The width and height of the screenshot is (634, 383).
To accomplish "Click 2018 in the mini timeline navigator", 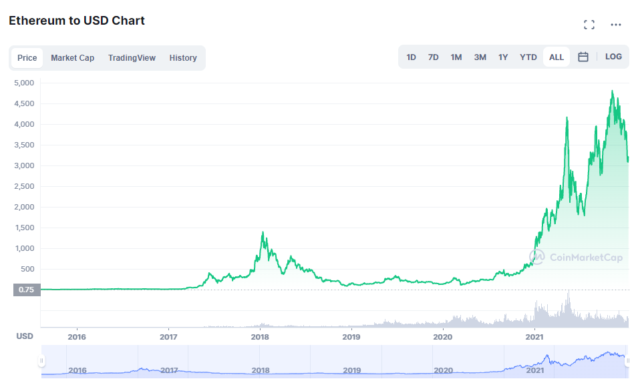I will coord(261,370).
